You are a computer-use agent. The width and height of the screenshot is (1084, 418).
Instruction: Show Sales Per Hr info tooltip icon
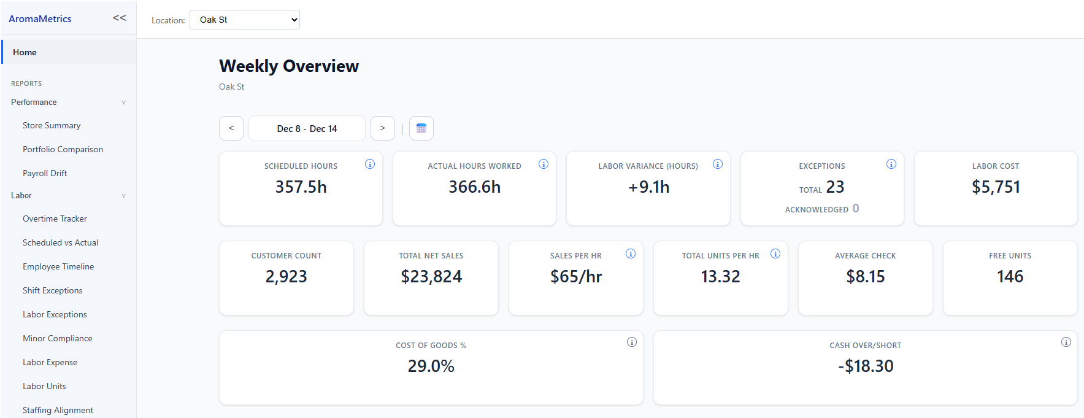[x=631, y=254]
